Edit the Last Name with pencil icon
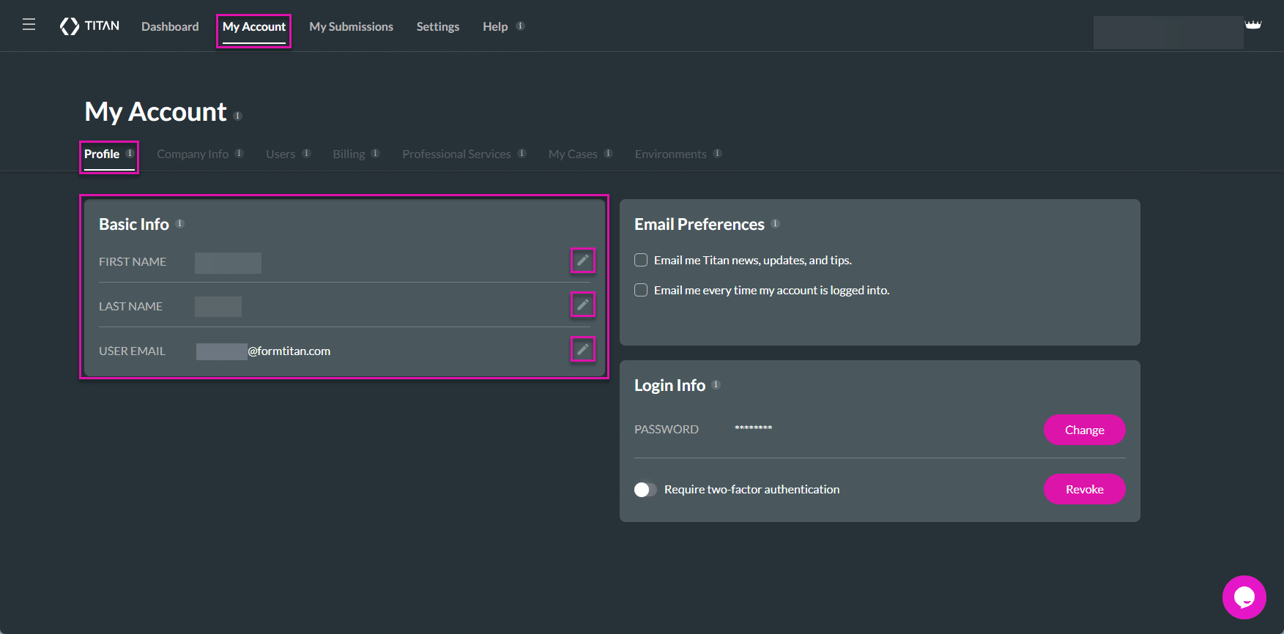This screenshot has height=634, width=1284. [x=582, y=305]
